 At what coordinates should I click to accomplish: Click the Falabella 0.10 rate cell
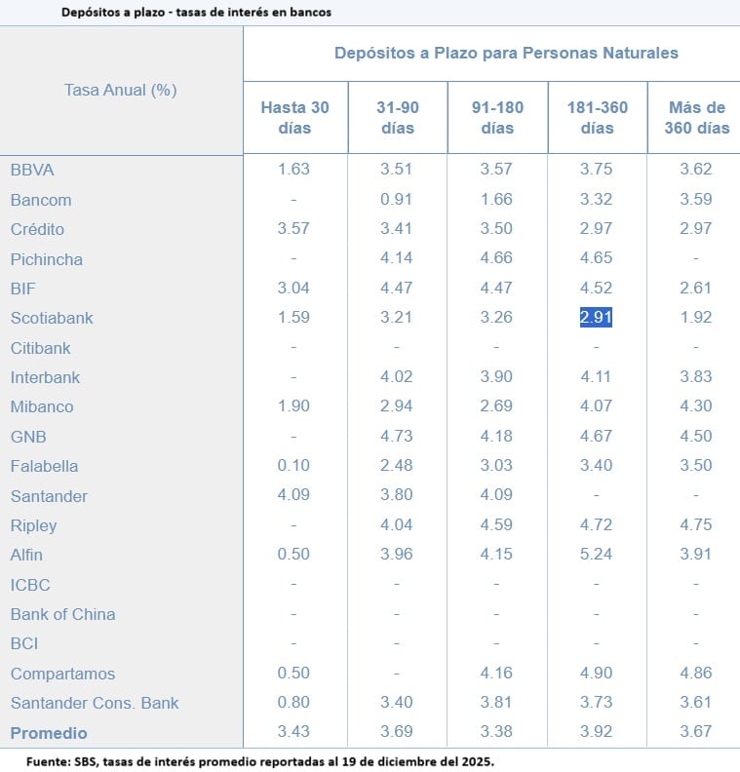(293, 467)
